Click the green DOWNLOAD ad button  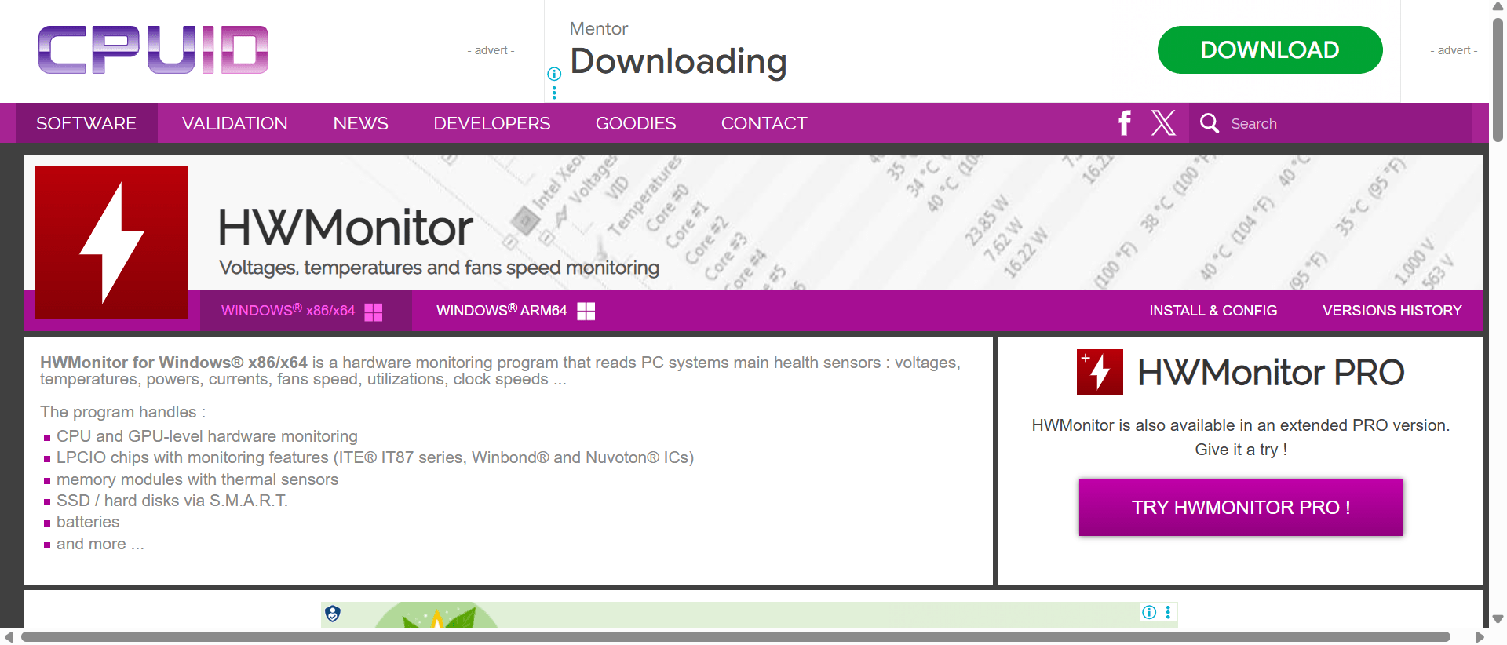click(x=1270, y=49)
